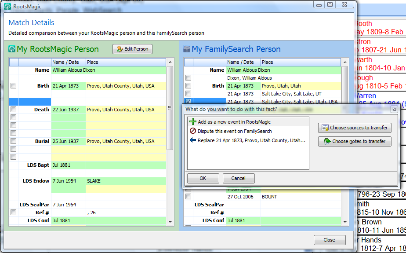Tick the RootsMagic Burial row checkbox
This screenshot has width=406, height=253.
click(14, 141)
